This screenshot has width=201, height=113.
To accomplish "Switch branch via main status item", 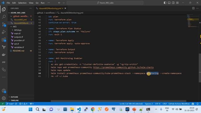I will tap(10, 104).
